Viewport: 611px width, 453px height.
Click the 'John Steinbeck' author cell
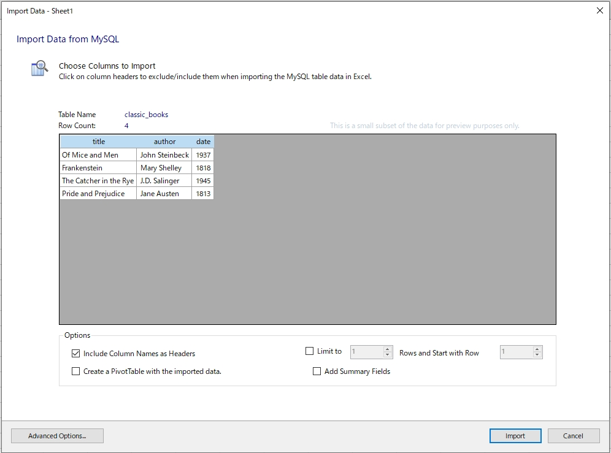pos(164,154)
